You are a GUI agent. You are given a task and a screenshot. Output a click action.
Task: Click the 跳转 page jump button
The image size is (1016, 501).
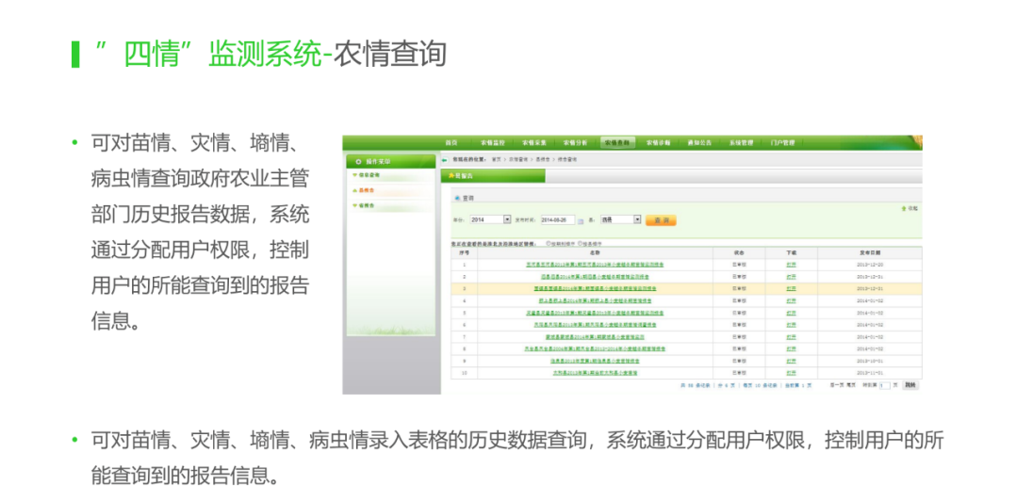click(x=909, y=385)
